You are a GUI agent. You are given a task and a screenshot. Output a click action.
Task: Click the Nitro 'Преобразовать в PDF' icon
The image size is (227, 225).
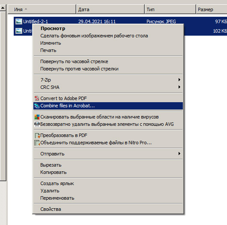[x=37, y=135]
